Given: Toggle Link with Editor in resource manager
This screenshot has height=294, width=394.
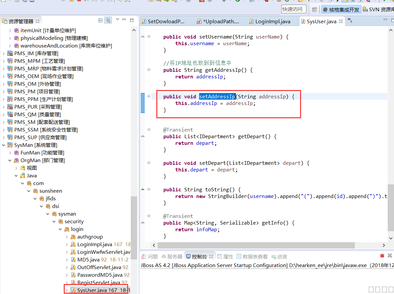Looking at the screenshot, I should [x=108, y=21].
